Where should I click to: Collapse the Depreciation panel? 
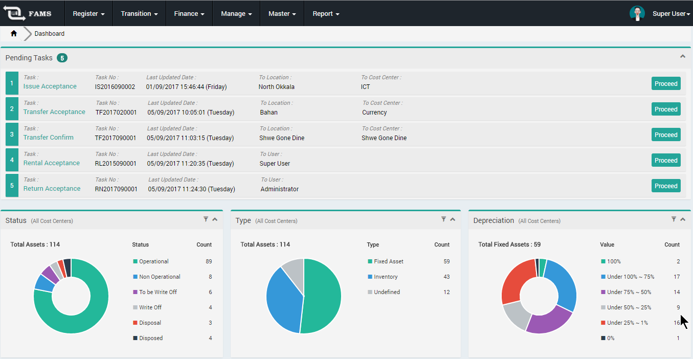click(x=682, y=219)
